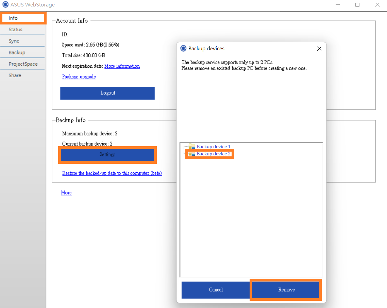This screenshot has width=387, height=308.
Task: Maximize the ASUS WebStorage window
Action: 357,5
